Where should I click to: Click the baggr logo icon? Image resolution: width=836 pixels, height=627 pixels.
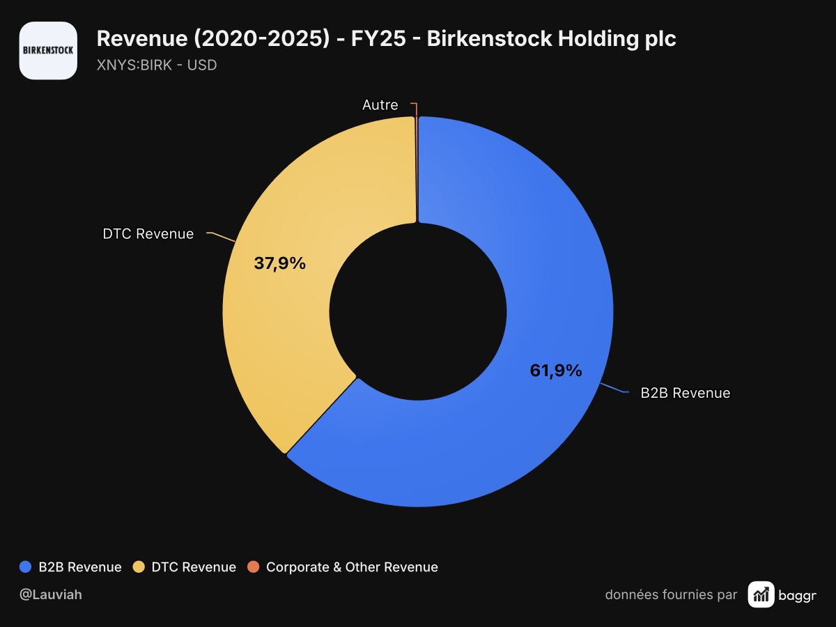click(x=761, y=594)
